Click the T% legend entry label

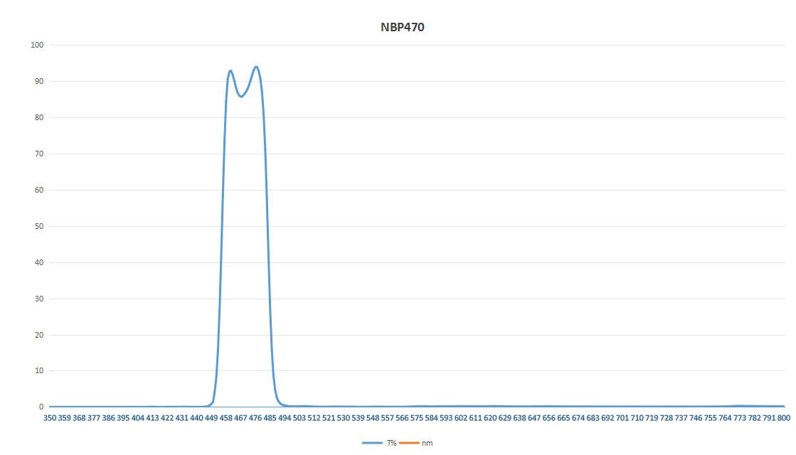[x=392, y=443]
